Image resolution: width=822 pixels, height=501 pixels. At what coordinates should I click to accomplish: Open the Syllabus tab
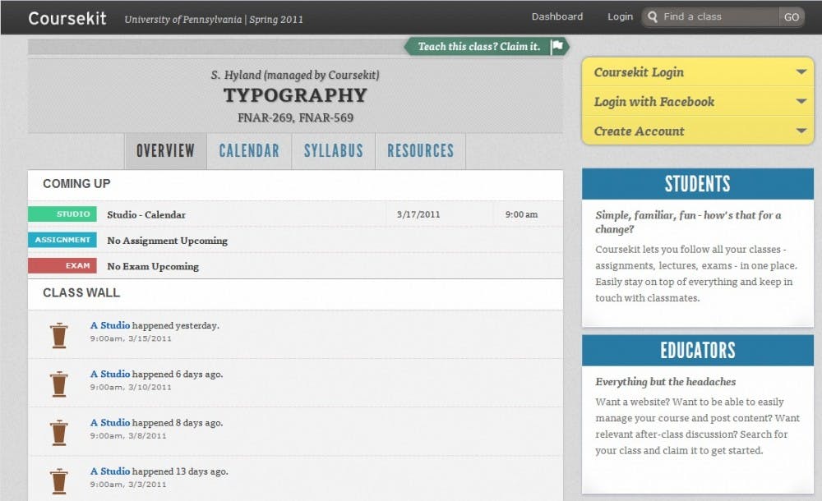click(x=333, y=151)
